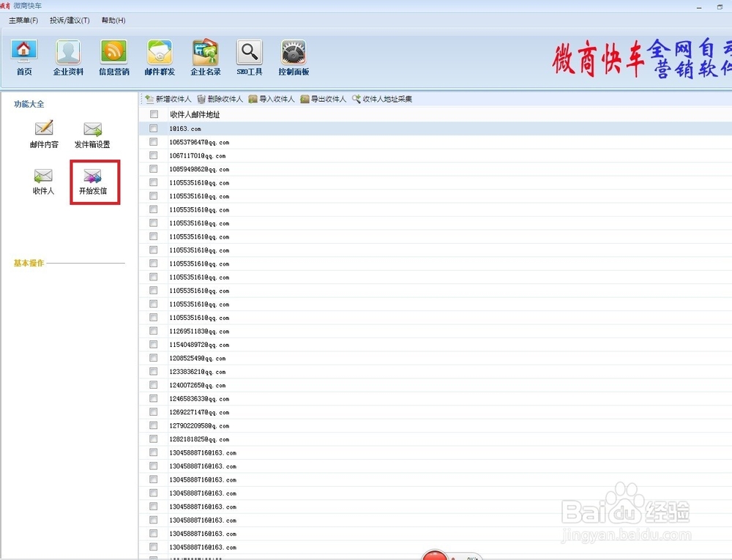The image size is (732, 560).
Task: Click the 收件人邮件地址 column header
Action: 195,114
